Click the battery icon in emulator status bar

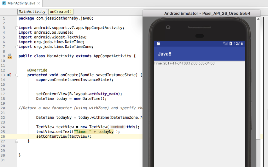pos(231,43)
